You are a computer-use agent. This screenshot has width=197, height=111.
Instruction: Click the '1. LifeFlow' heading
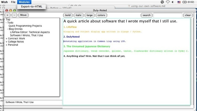[70, 27]
